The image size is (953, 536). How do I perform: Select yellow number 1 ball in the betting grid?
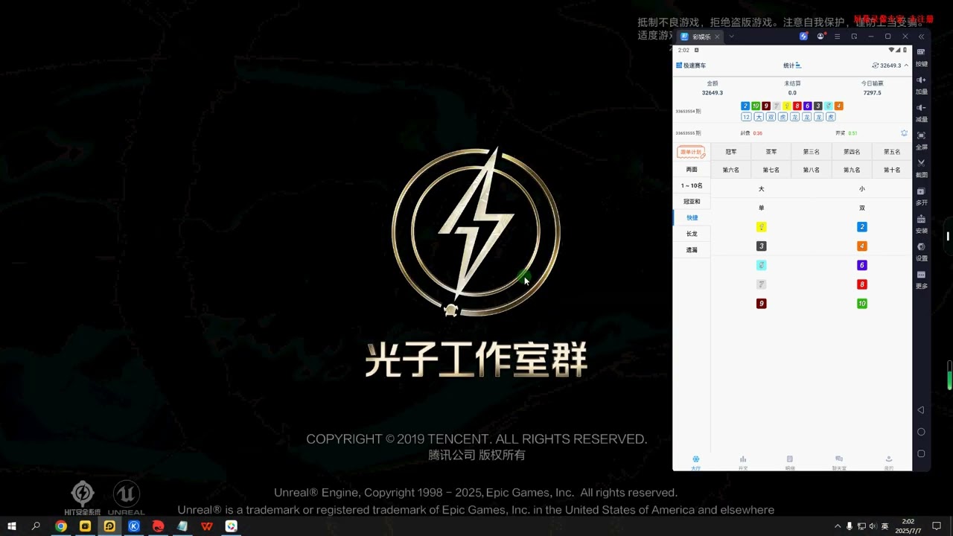click(761, 227)
